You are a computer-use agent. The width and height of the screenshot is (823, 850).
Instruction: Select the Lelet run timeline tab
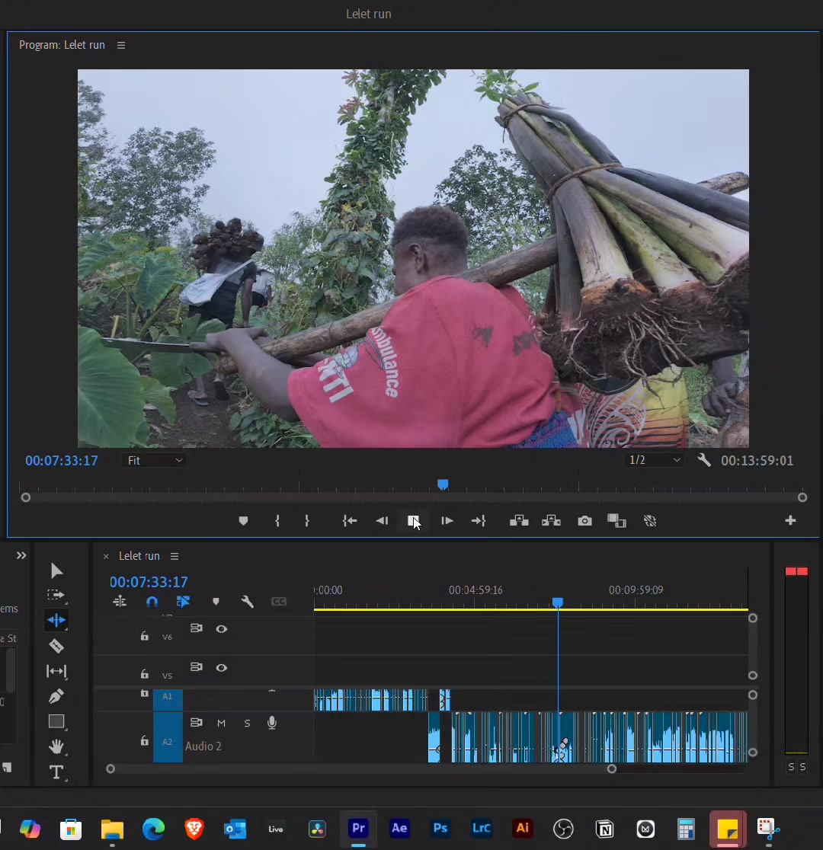click(139, 556)
